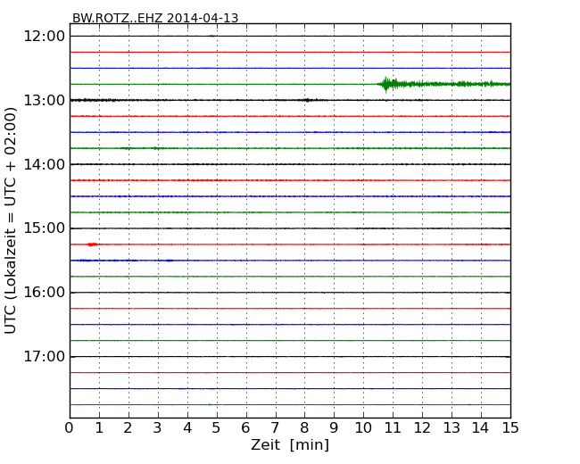Click the black noise bump near minute 8 at 13:00
580x464 pixels.
(308, 100)
